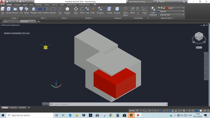The image size is (210, 118).
Task: Click the Windows Start button
Action: [3, 115]
